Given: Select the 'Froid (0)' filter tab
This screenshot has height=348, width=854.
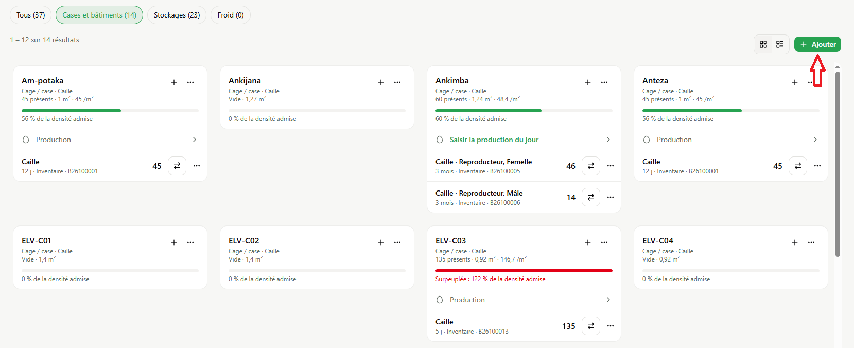Looking at the screenshot, I should pyautogui.click(x=231, y=15).
